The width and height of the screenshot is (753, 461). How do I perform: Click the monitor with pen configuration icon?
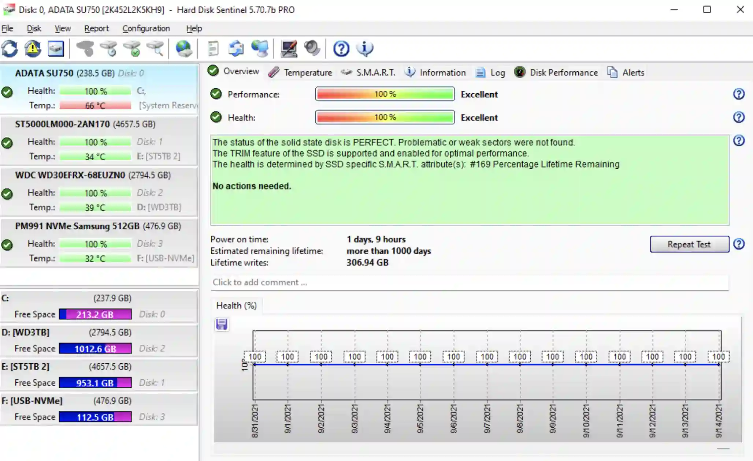pyautogui.click(x=289, y=49)
